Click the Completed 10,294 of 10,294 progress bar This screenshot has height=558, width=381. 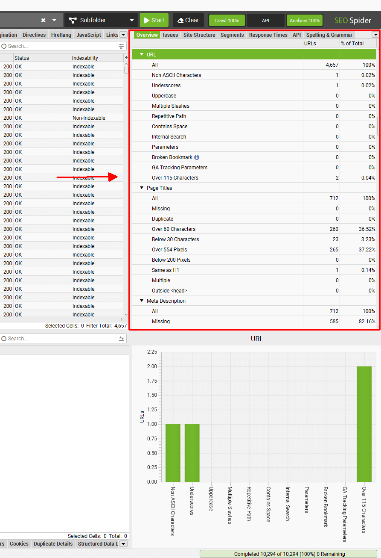click(x=289, y=554)
